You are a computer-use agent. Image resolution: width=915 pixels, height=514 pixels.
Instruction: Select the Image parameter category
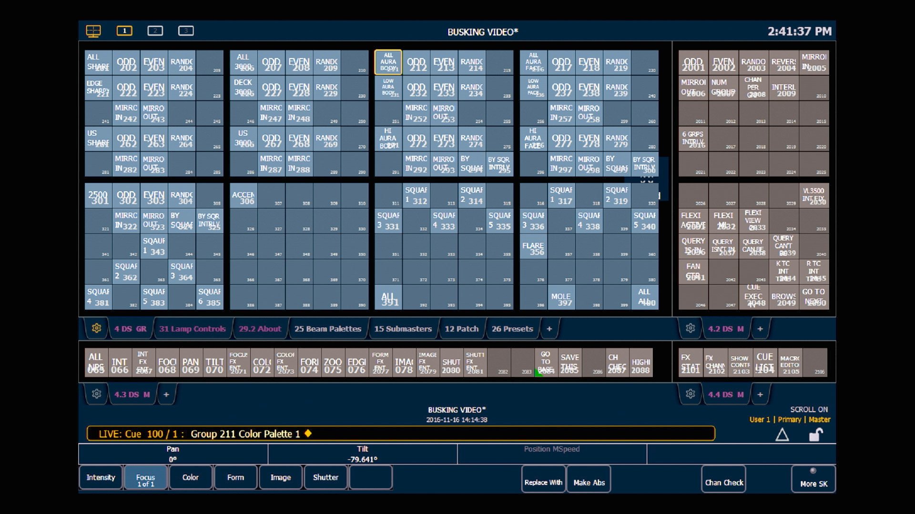click(281, 477)
